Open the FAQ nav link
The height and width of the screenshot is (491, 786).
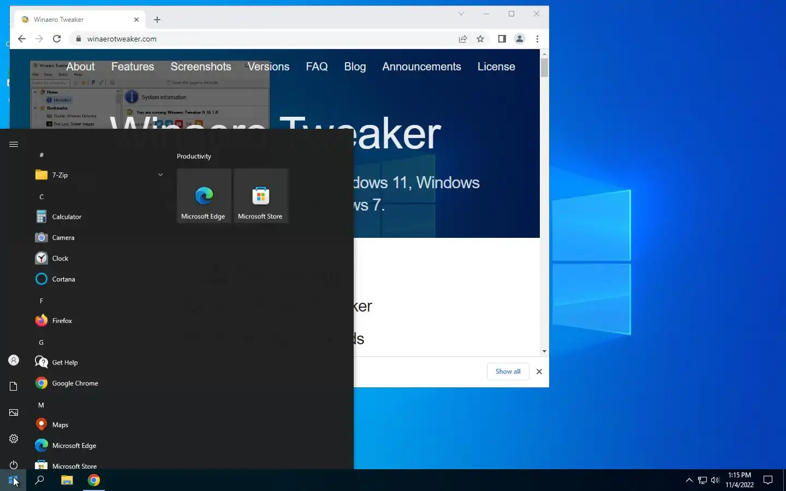pyautogui.click(x=317, y=67)
